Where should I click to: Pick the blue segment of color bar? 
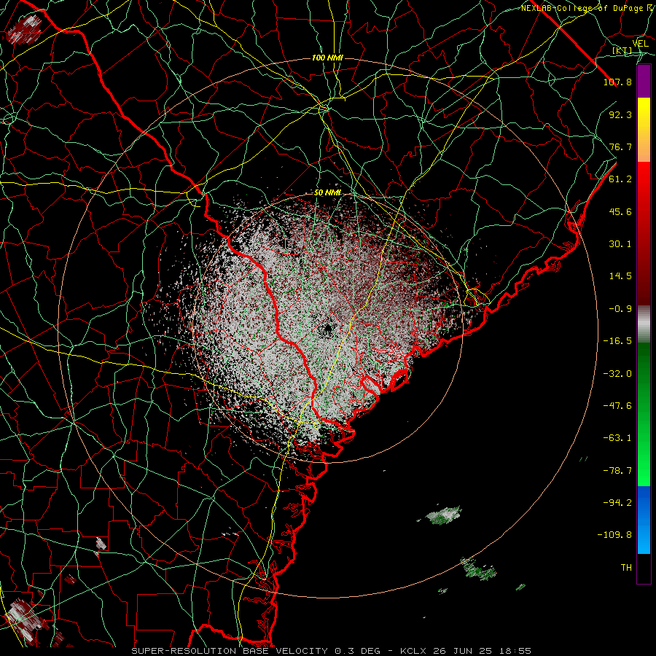click(644, 520)
